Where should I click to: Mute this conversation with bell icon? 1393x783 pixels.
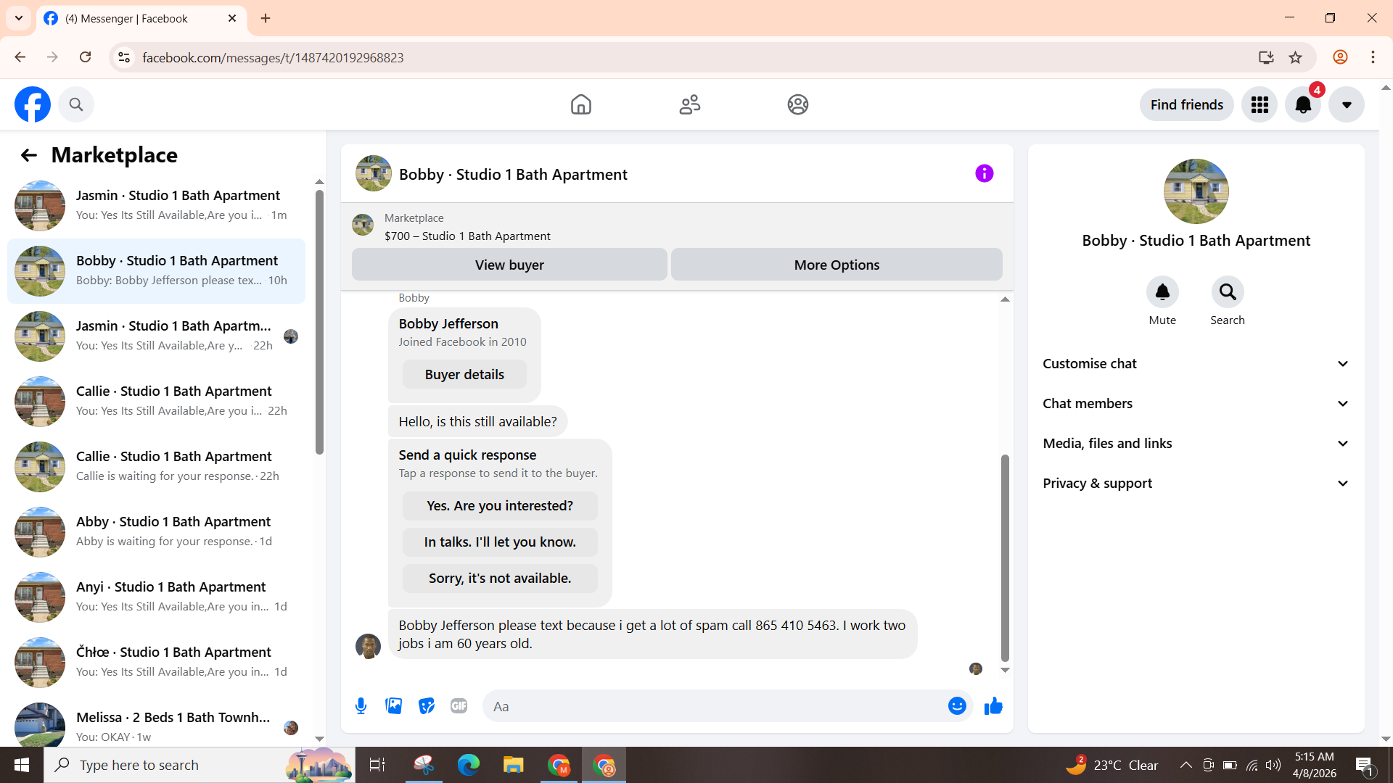[x=1162, y=292]
